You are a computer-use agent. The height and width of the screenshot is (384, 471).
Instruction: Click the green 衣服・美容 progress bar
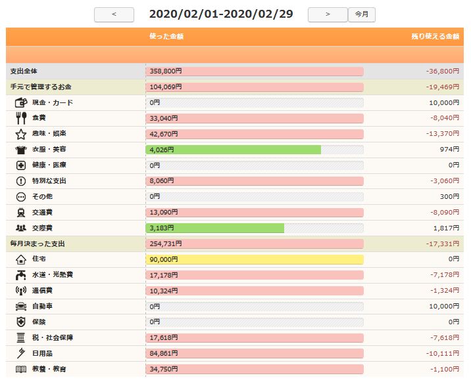tap(233, 150)
